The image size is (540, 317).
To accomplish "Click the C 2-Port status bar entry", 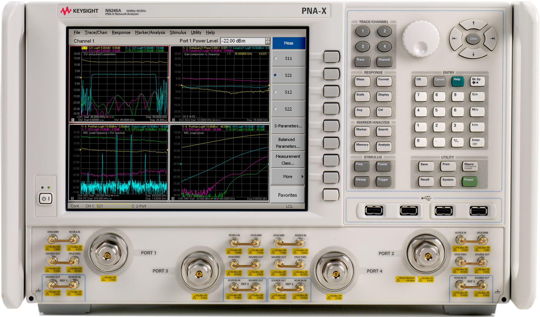I will [139, 206].
